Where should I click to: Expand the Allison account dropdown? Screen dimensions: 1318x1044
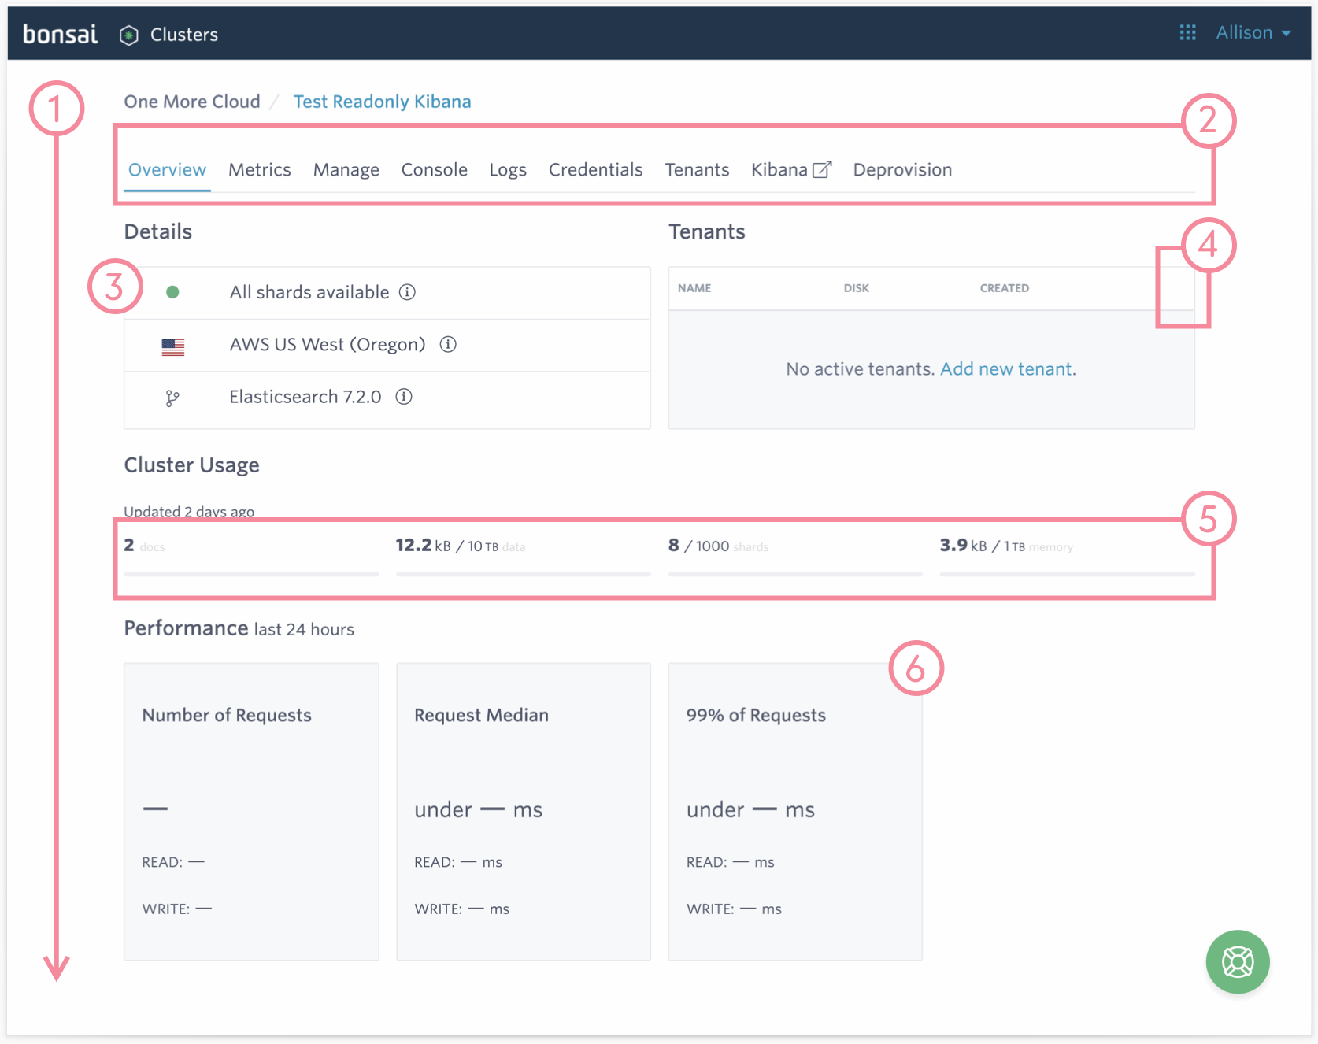coord(1253,32)
